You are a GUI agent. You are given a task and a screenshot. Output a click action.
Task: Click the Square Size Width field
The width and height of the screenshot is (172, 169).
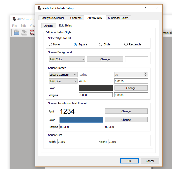pyautogui.click(x=77, y=142)
